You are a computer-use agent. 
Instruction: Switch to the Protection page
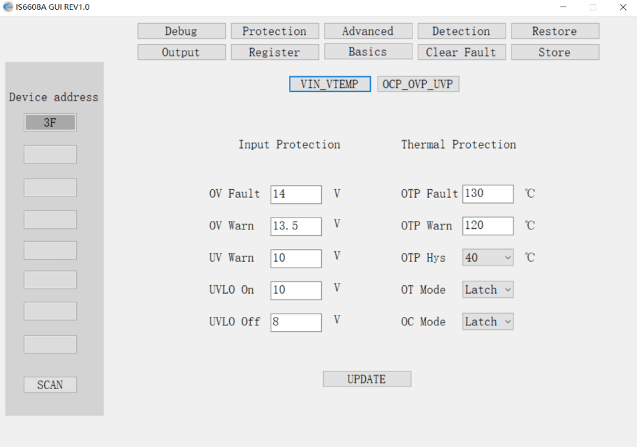pos(275,31)
